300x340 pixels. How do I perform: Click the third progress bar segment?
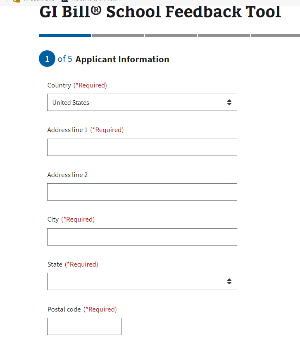[x=171, y=35]
